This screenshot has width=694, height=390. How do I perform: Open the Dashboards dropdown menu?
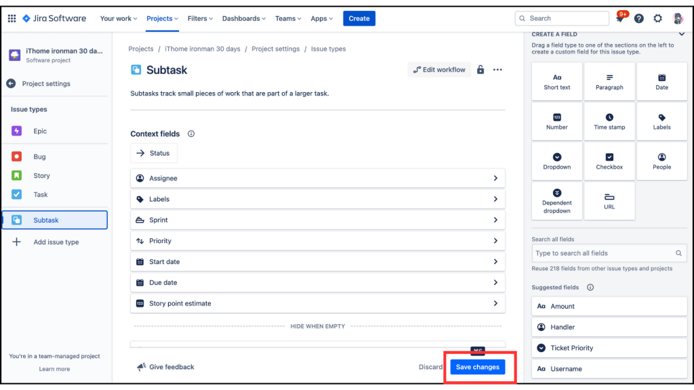point(244,18)
